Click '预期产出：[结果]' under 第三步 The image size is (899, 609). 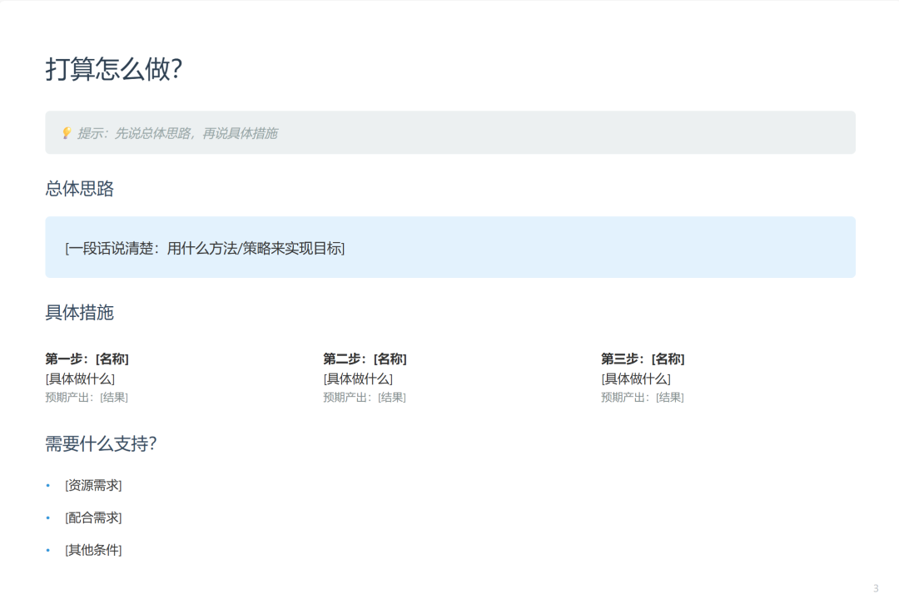(642, 397)
